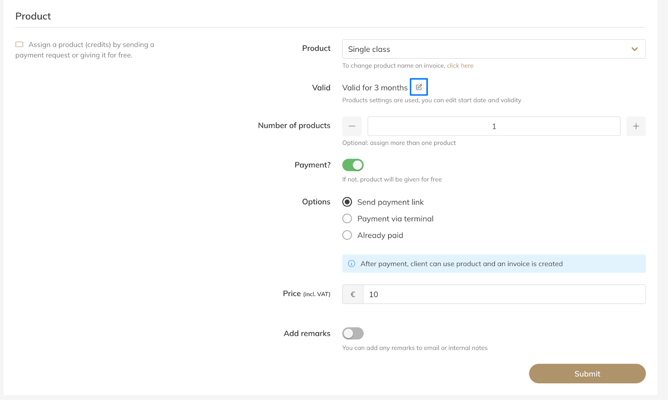Click the Number of products input field
The width and height of the screenshot is (668, 400).
coord(493,126)
